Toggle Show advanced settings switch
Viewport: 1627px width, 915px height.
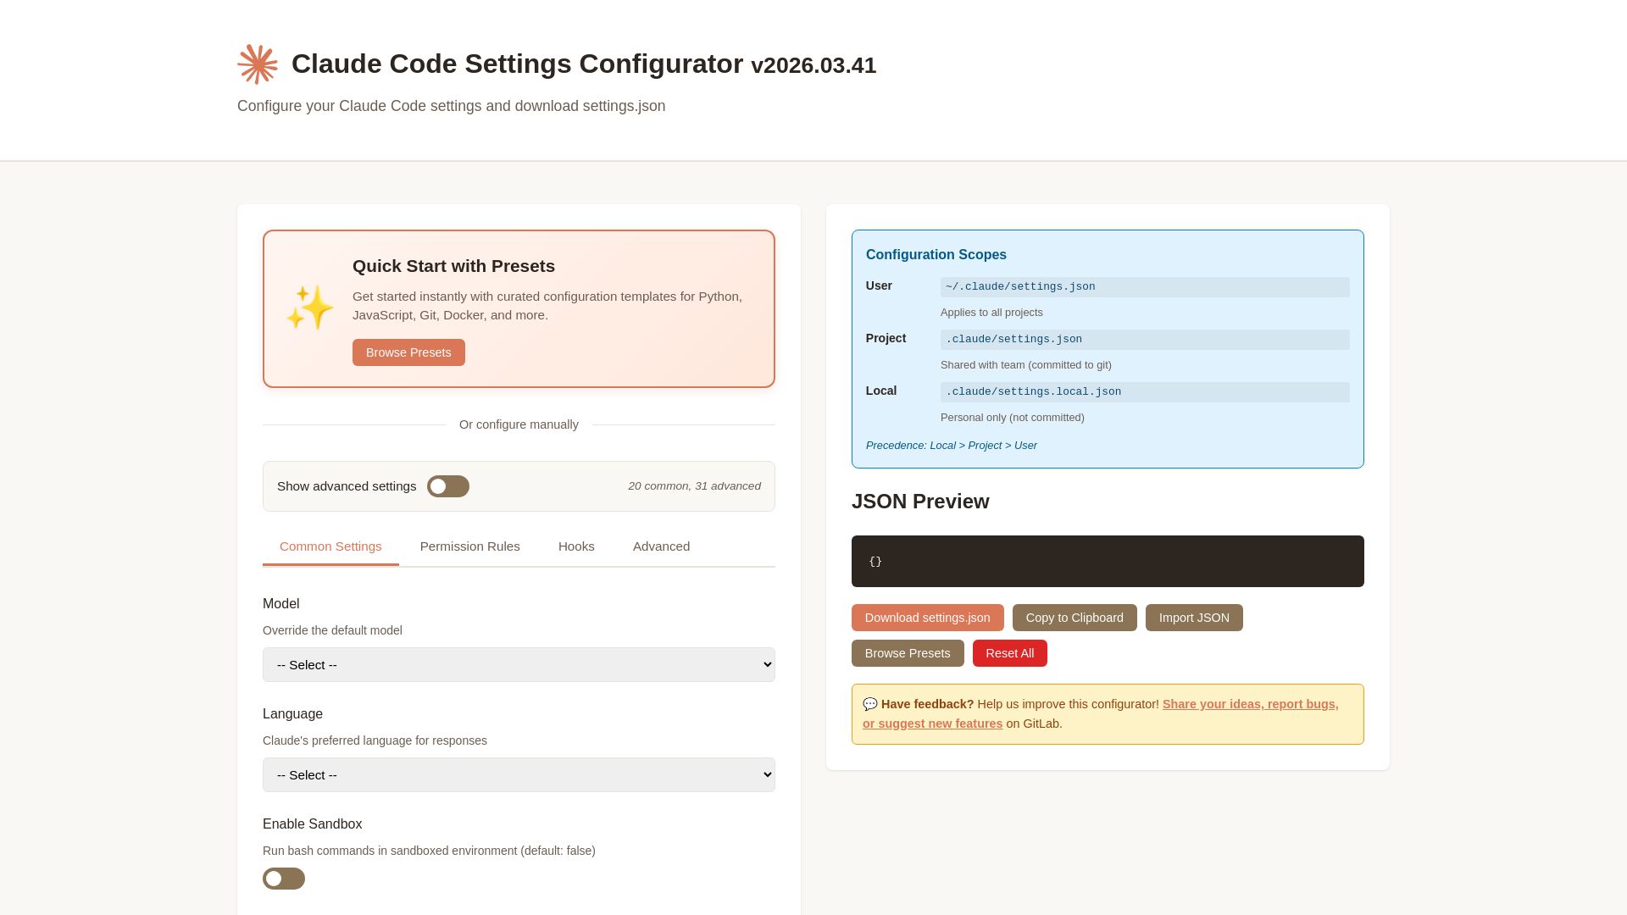[448, 486]
